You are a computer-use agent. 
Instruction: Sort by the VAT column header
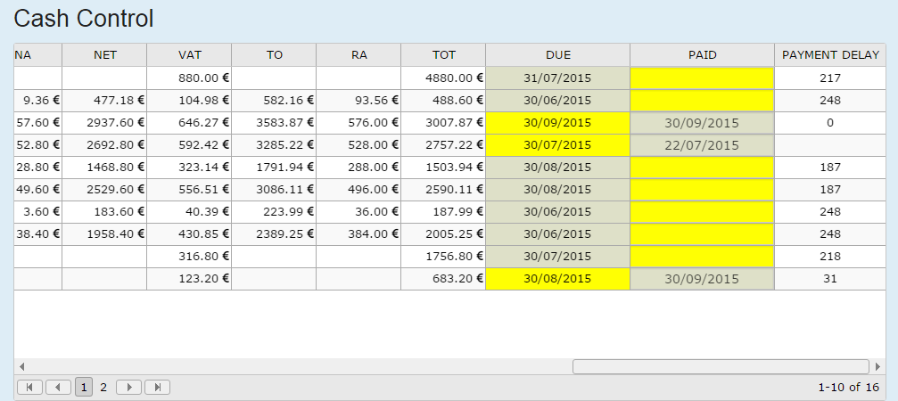(189, 54)
